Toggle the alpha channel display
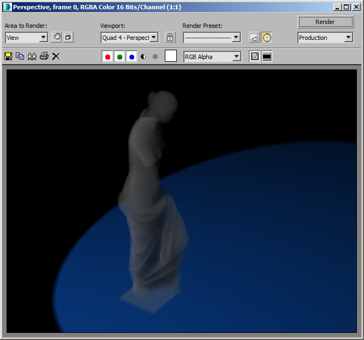The width and height of the screenshot is (364, 340). point(144,56)
